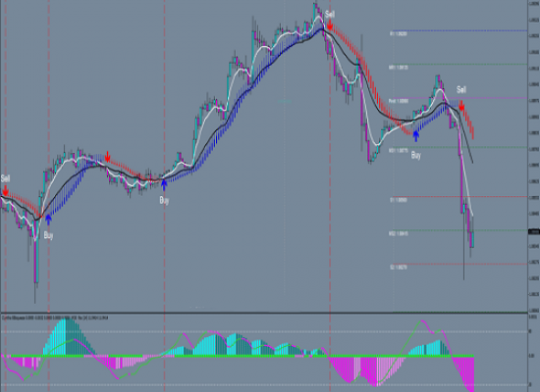Select the unlabeled red down arrow marker
Image resolution: width=540 pixels, height=392 pixels.
point(107,157)
